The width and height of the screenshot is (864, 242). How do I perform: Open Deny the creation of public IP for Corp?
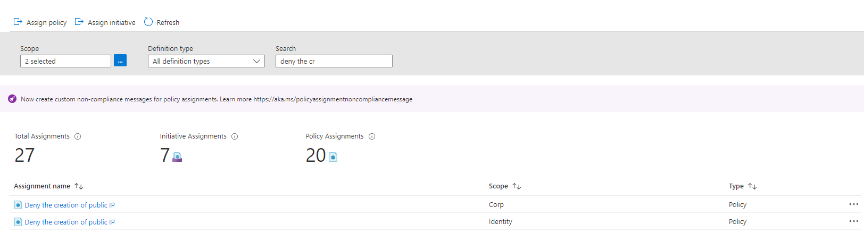[x=70, y=205]
